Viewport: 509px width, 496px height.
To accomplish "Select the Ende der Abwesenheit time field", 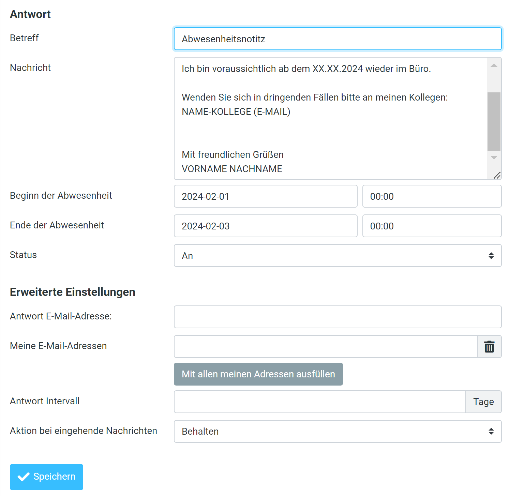I will click(x=432, y=226).
